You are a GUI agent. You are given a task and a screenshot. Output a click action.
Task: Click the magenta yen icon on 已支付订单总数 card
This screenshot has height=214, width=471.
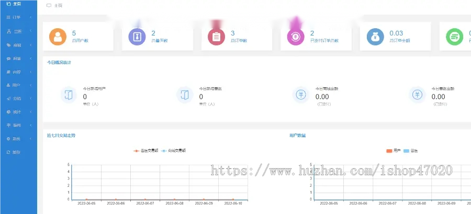pyautogui.click(x=296, y=37)
